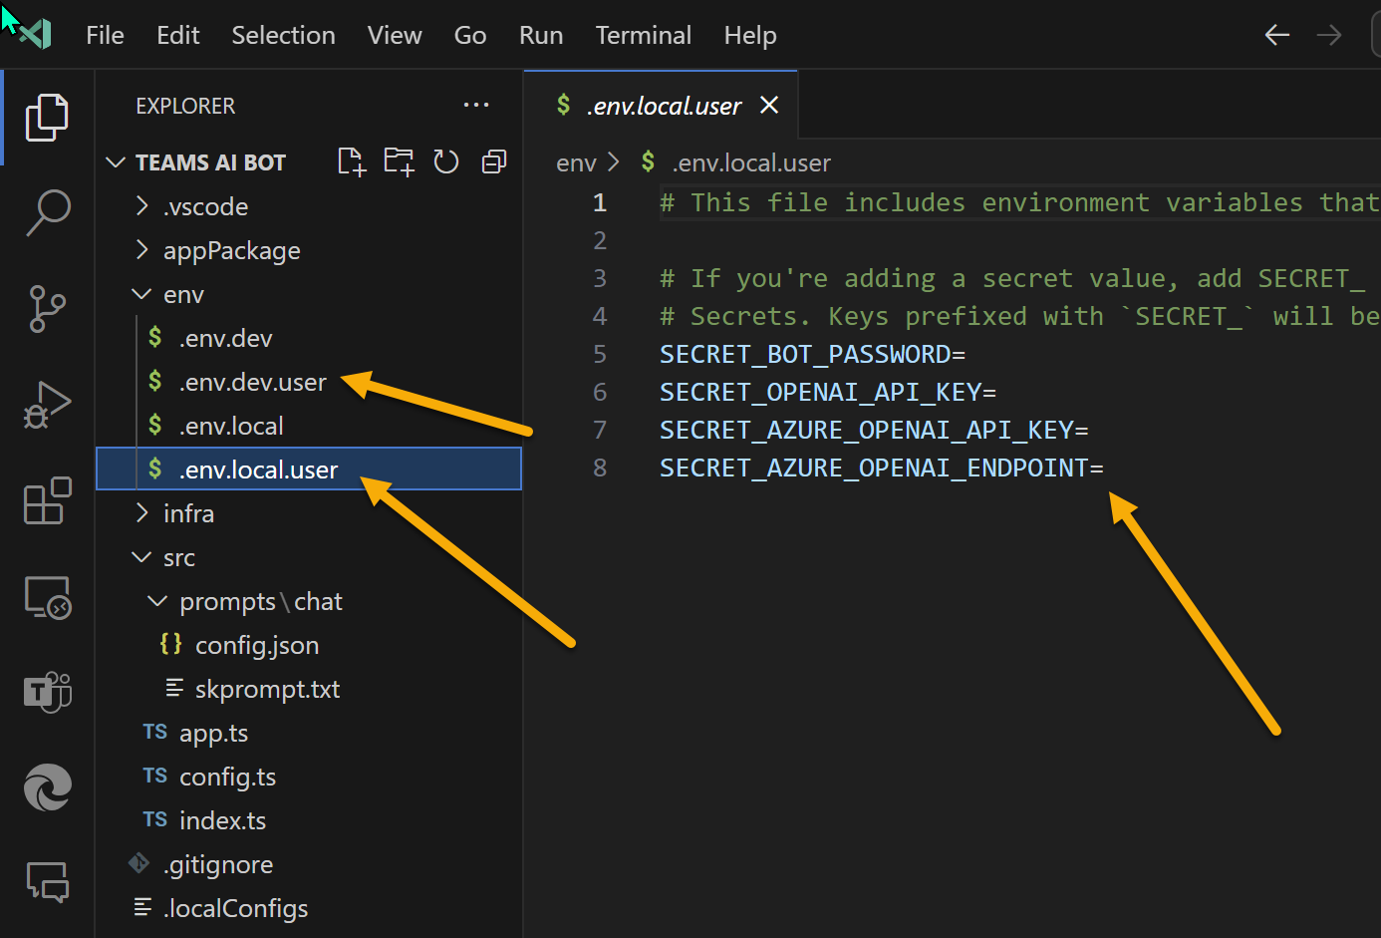Collapse the env folder
Viewport: 1381px width, 938px height.
click(183, 294)
